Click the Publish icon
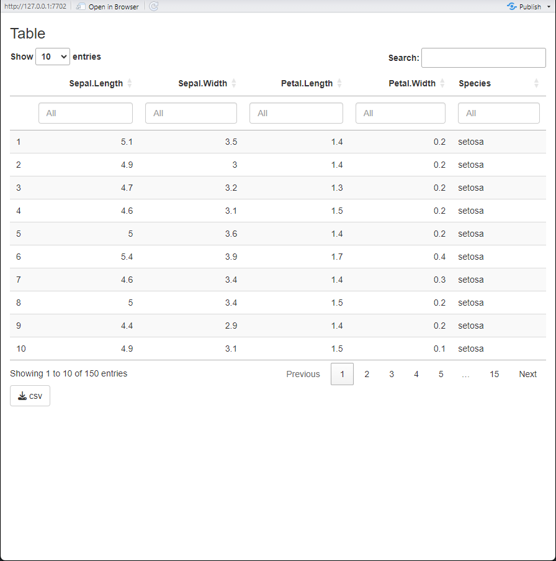This screenshot has width=556, height=561. click(x=512, y=6)
